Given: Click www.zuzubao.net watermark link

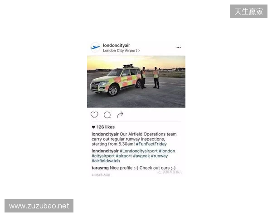Looking at the screenshot, I should 39,206.
